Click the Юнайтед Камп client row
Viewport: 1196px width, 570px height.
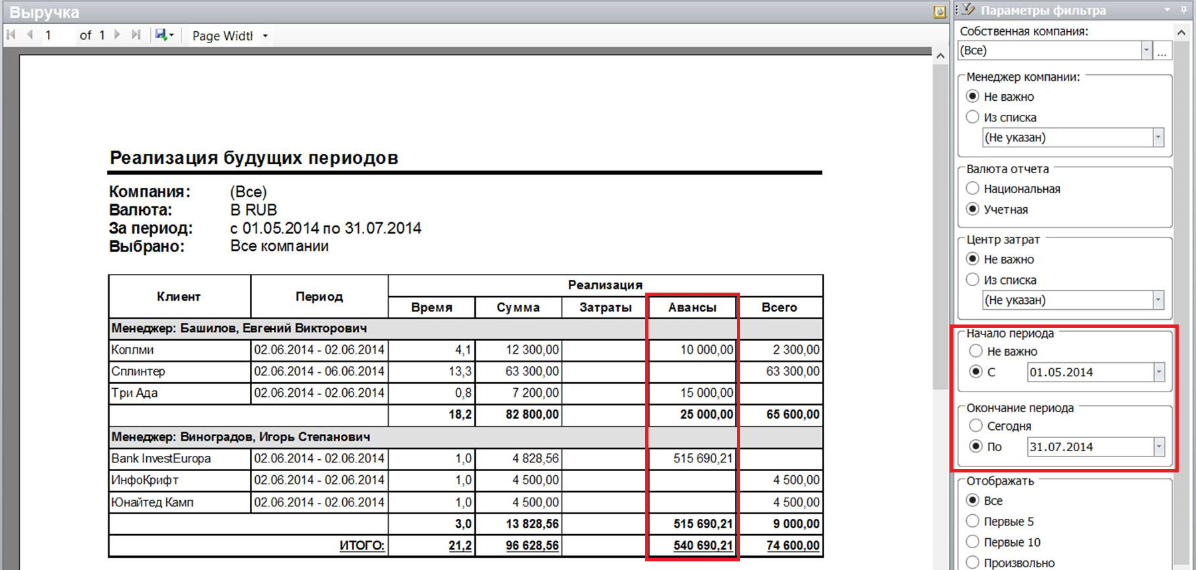pyautogui.click(x=466, y=502)
